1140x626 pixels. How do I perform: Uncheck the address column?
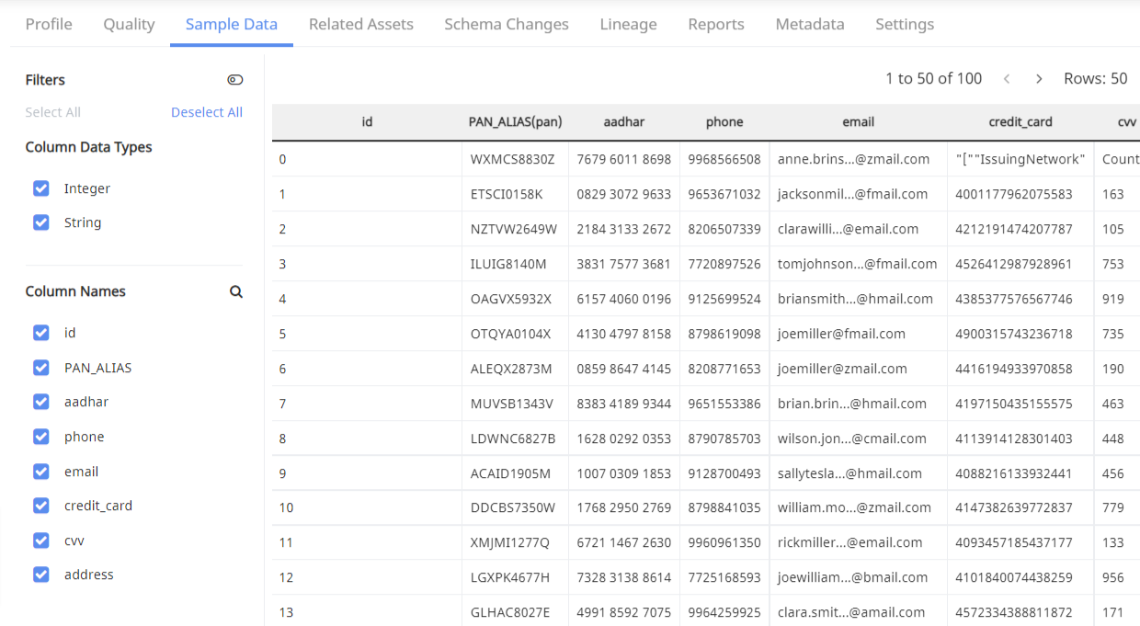pos(40,575)
